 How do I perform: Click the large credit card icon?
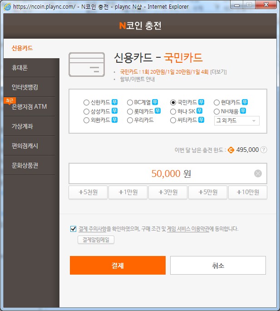pyautogui.click(x=86, y=64)
